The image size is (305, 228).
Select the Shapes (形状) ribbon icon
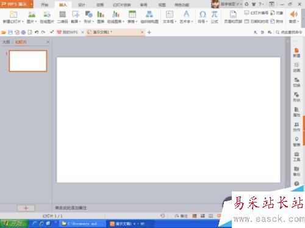point(88,15)
